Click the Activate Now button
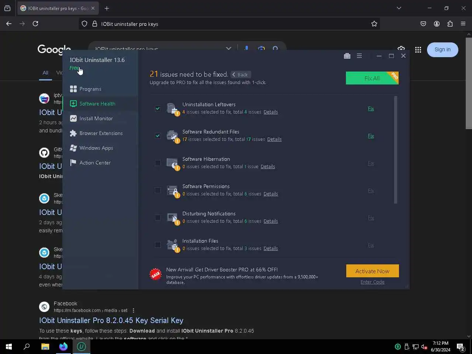The width and height of the screenshot is (472, 354). pyautogui.click(x=372, y=271)
